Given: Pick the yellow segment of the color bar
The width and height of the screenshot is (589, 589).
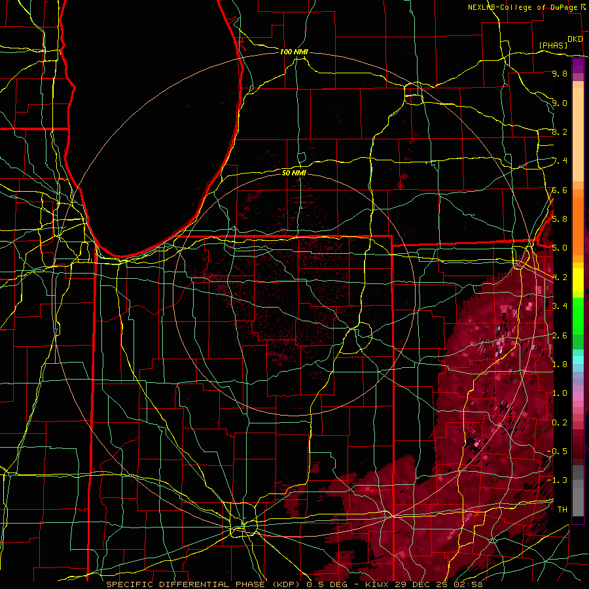Looking at the screenshot, I should [x=578, y=280].
